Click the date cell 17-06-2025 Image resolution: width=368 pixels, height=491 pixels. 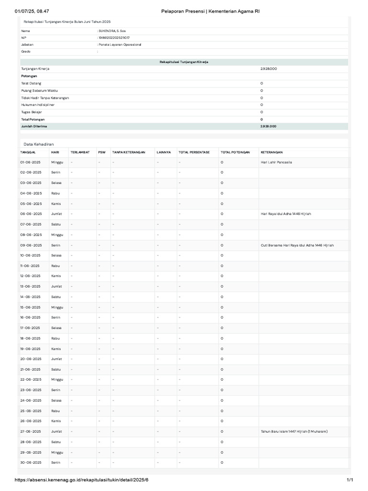30,328
